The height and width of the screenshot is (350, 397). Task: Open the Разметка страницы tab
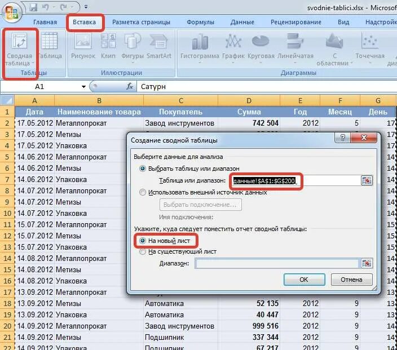tap(141, 23)
